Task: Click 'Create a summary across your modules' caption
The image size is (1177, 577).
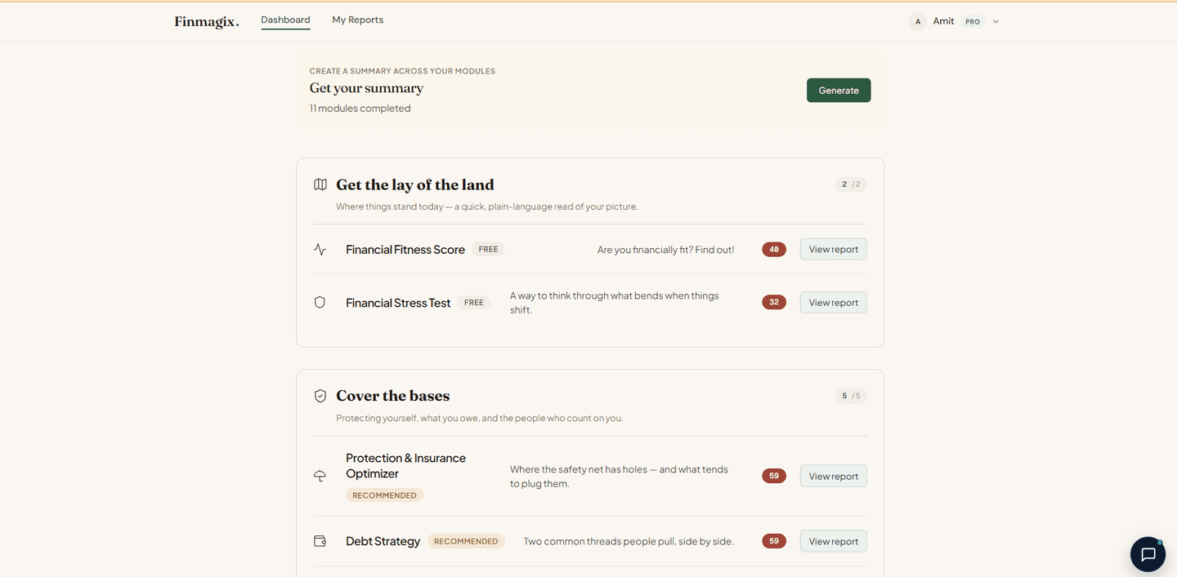Action: point(402,71)
